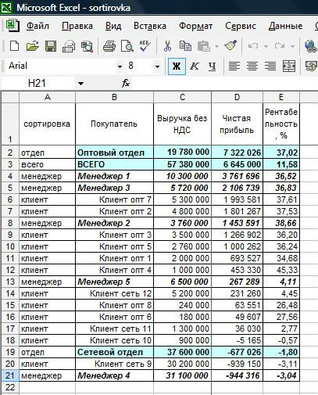Click the Copy icon in the toolbar

[x=185, y=46]
